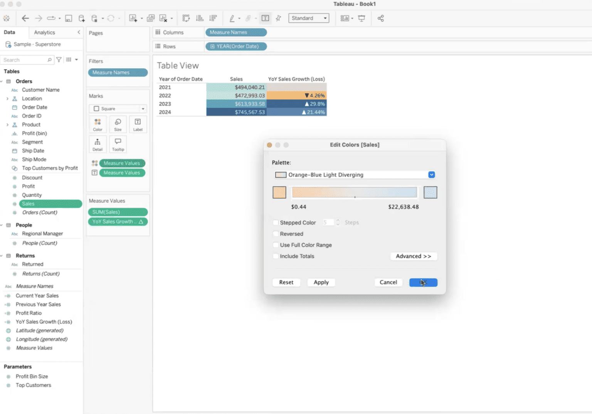The image size is (592, 414).
Task: Activate presentation mode from the toolbar
Action: 362,18
